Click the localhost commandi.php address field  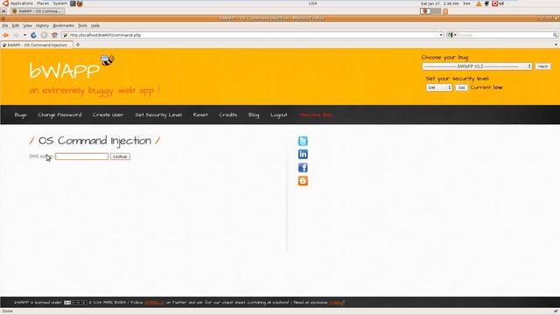pos(253,35)
